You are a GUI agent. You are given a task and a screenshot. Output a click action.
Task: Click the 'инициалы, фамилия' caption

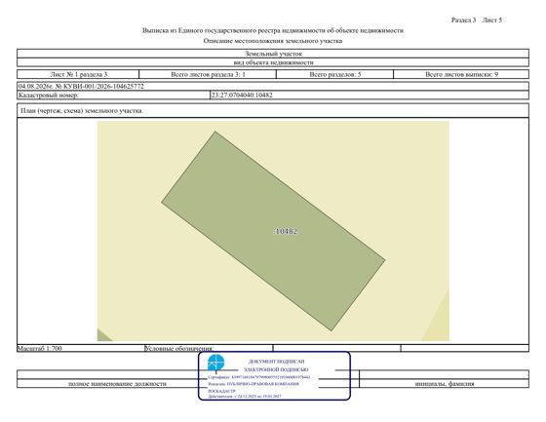445,384
